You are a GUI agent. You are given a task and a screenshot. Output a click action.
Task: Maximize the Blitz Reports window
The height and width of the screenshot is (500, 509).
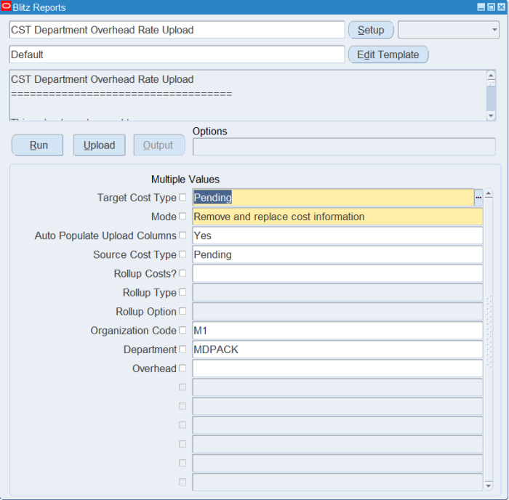(x=491, y=7)
